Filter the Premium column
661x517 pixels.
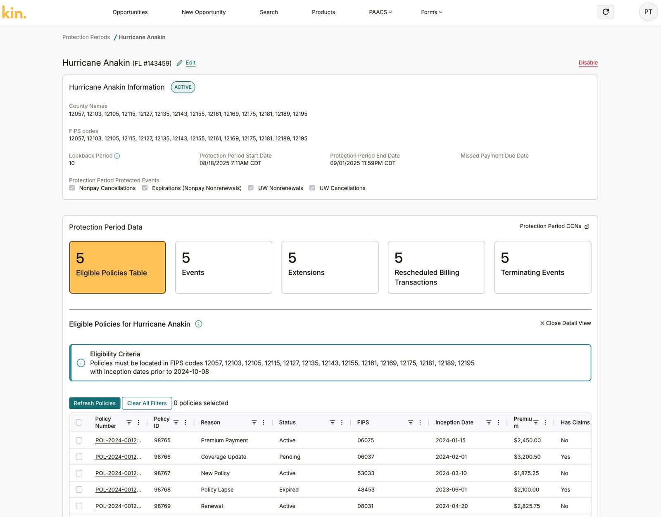[x=536, y=422]
